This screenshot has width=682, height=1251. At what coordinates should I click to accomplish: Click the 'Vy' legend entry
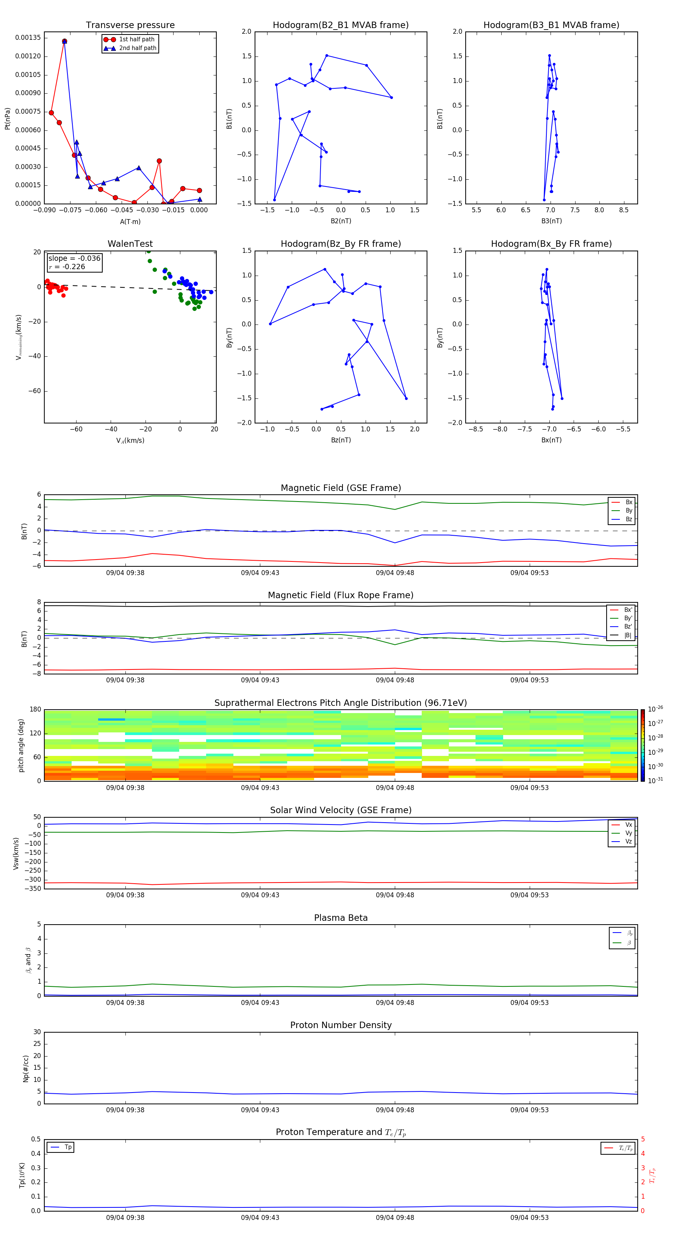622,833
